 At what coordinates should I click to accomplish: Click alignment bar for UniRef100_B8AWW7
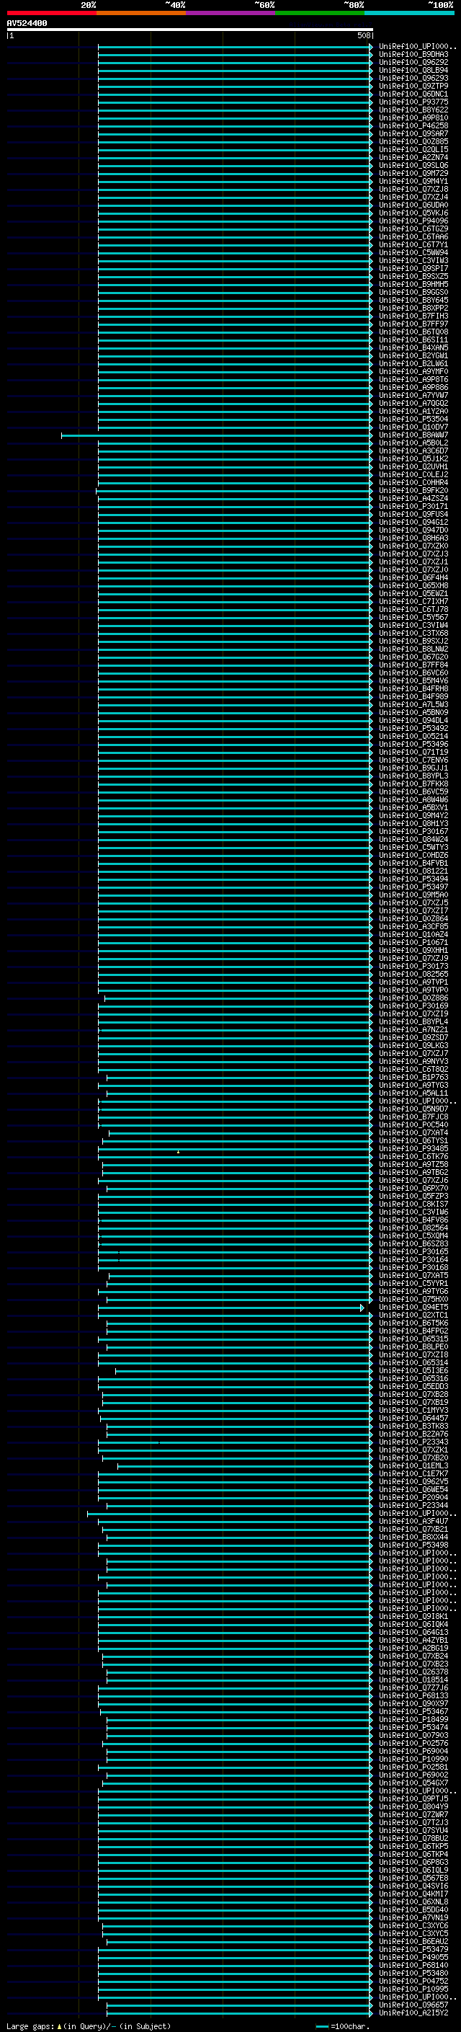217,435
